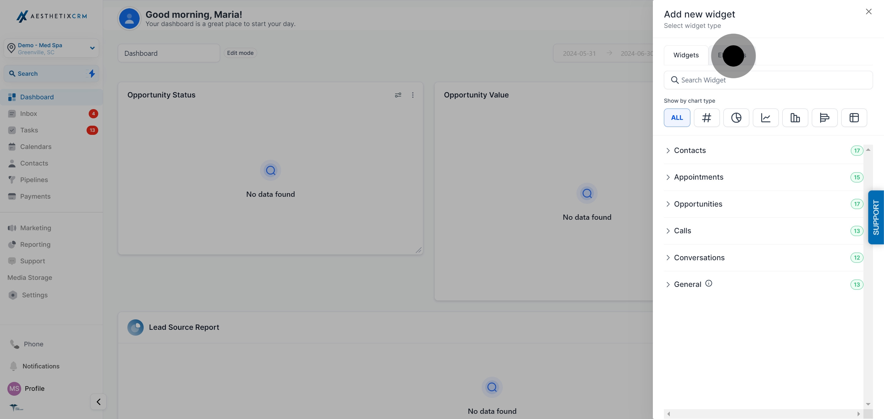
Task: Click the user avatar beside the greeting
Action: [129, 19]
